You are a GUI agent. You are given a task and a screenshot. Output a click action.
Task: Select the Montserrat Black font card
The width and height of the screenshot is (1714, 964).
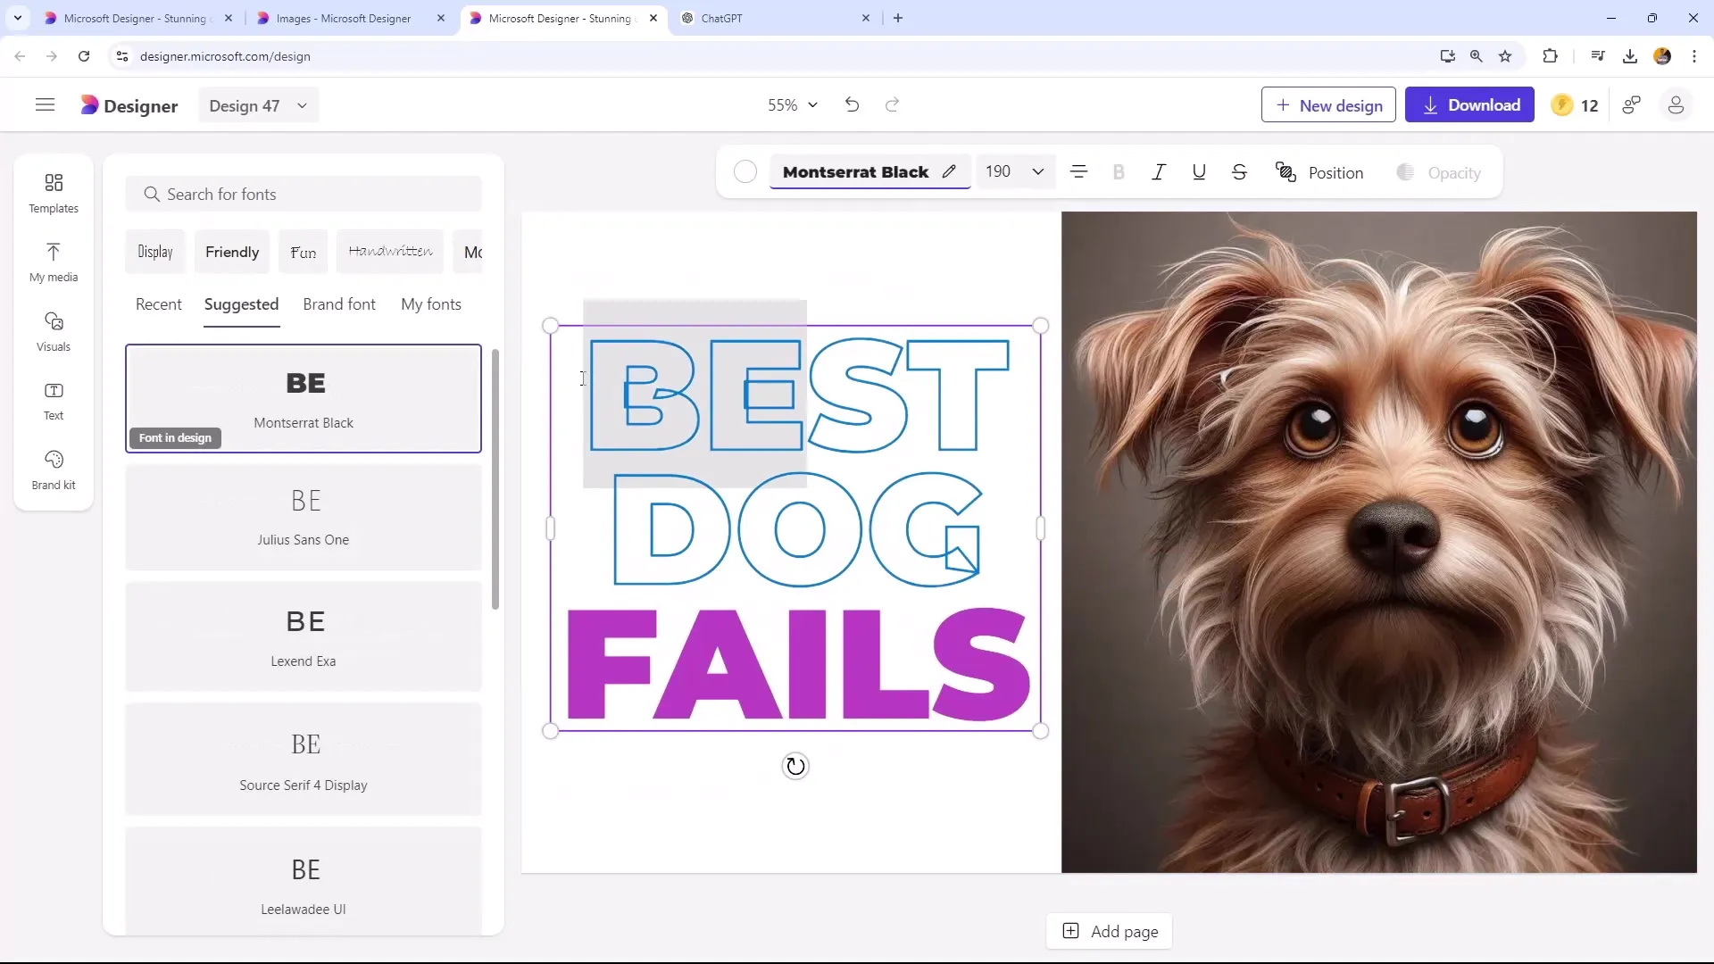(x=304, y=398)
